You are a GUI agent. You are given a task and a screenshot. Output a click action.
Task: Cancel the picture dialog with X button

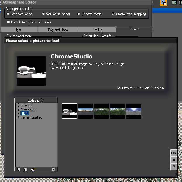174,160
